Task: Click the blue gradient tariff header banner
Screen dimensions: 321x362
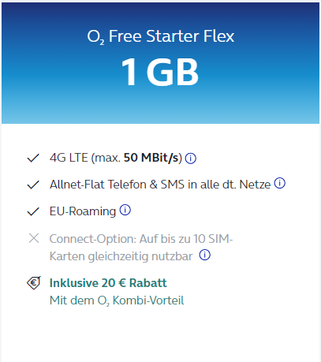Action: (160, 63)
